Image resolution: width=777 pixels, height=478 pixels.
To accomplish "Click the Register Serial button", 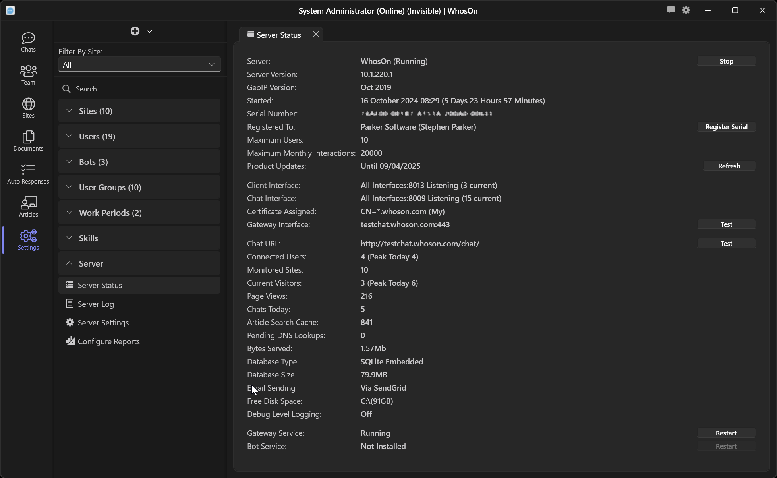I will click(x=726, y=127).
